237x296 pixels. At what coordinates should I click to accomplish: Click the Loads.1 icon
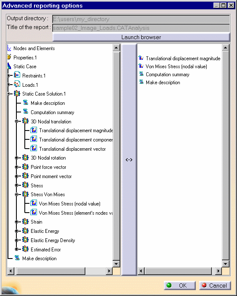coord(17,84)
